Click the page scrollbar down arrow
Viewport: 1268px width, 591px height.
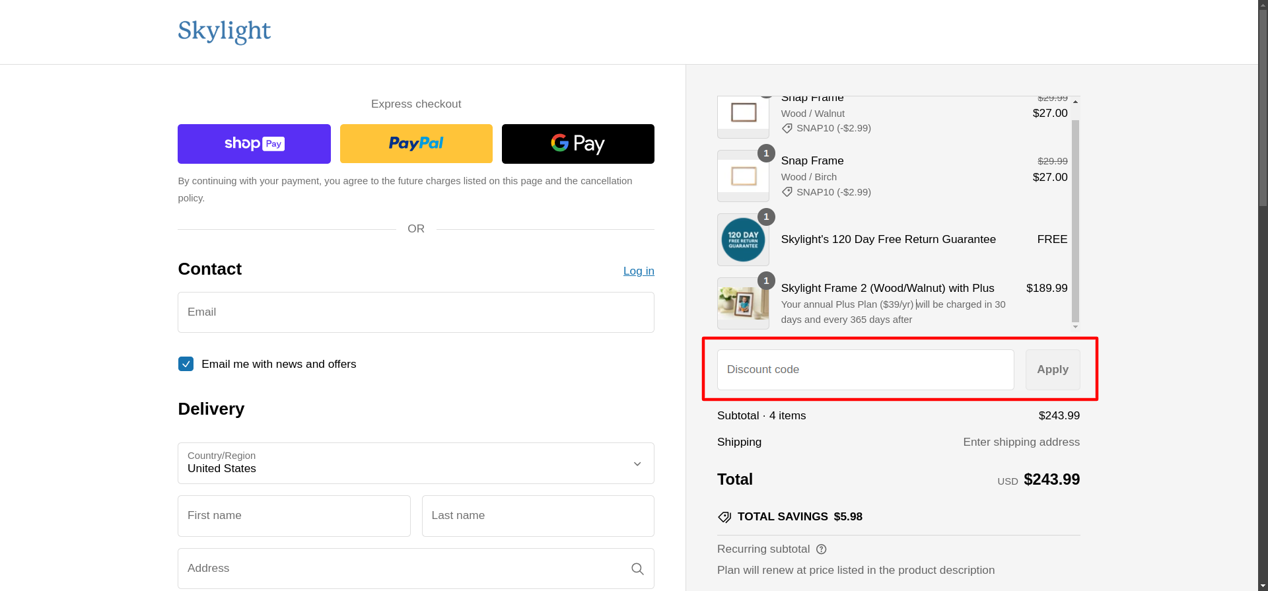coord(1263,586)
